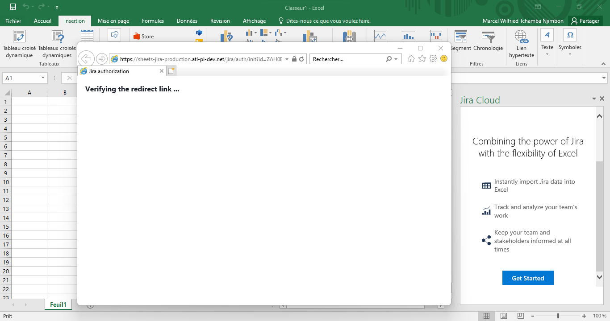Click Get Started in Jira Cloud pane
Screen dimensions: 610x321
[x=527, y=277]
